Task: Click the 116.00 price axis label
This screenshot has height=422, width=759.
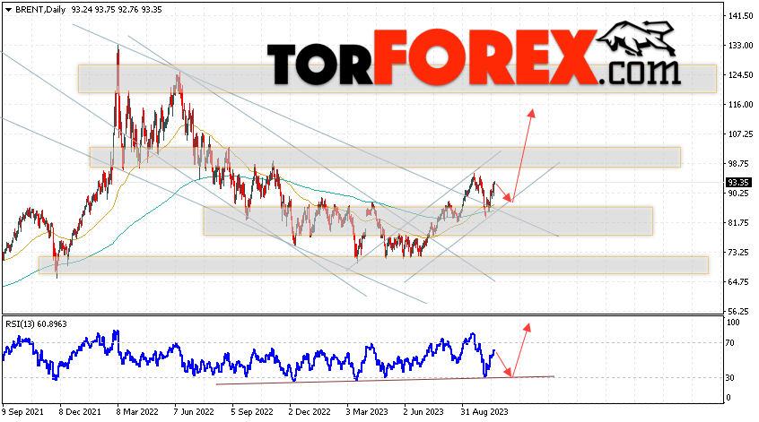Action: point(740,104)
